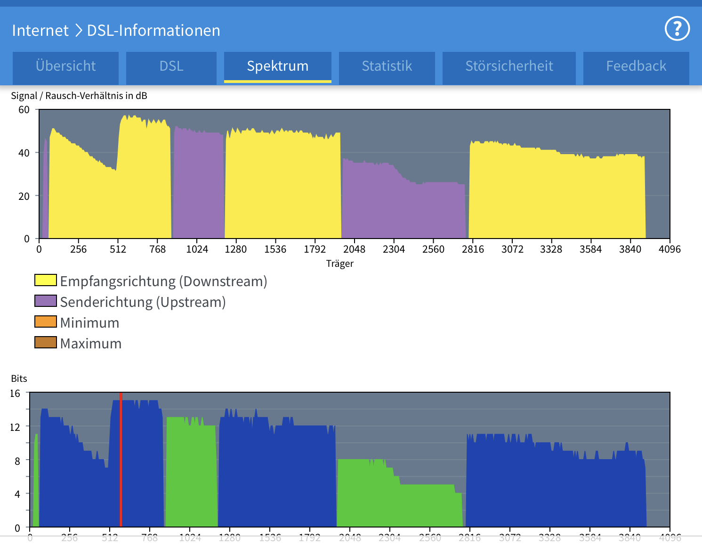Click the yellow Downstream legend swatch
The width and height of the screenshot is (702, 544).
coord(46,280)
